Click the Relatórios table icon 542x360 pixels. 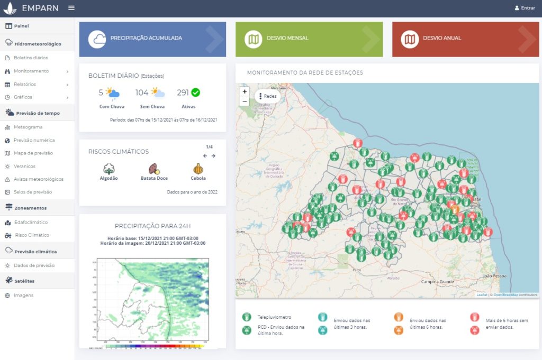click(7, 85)
